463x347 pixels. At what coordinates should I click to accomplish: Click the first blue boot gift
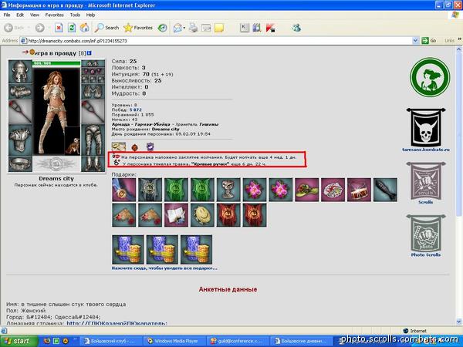pos(128,250)
